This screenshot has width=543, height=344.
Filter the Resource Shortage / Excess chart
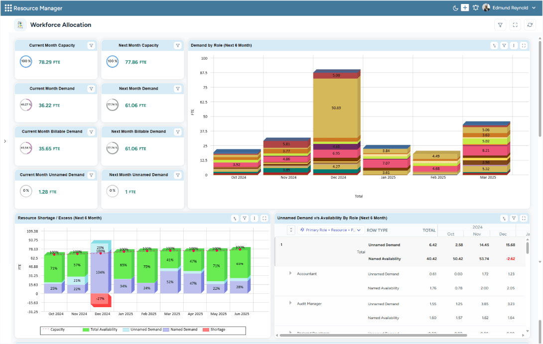coord(245,218)
